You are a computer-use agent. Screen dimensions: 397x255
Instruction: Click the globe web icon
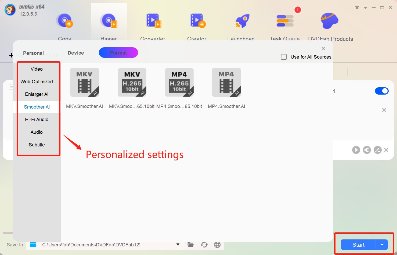coord(217,245)
